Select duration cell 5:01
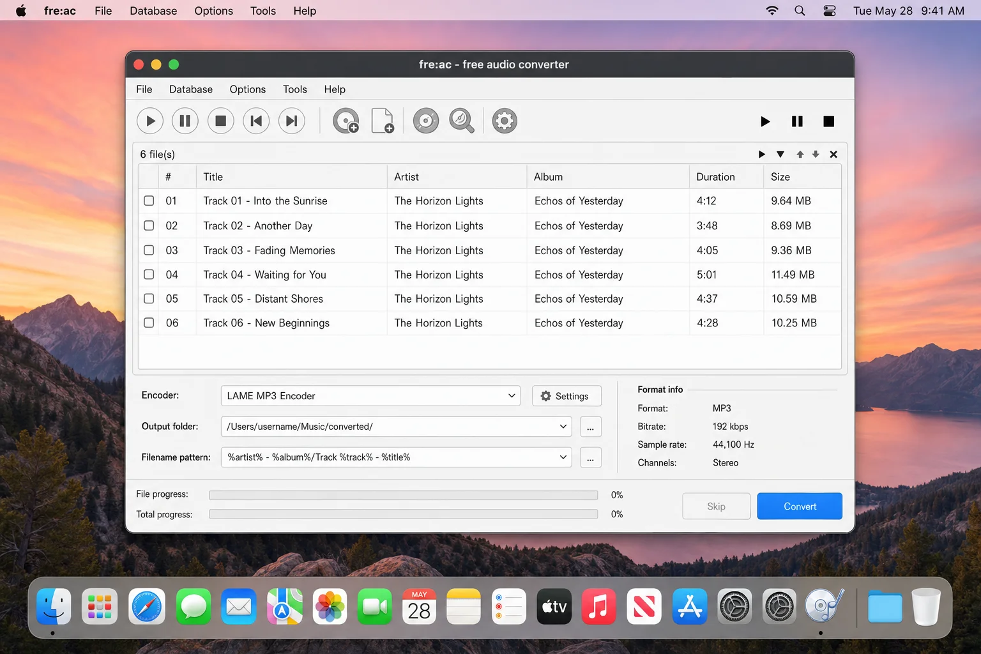Screen dimensions: 981x654 [x=706, y=275]
